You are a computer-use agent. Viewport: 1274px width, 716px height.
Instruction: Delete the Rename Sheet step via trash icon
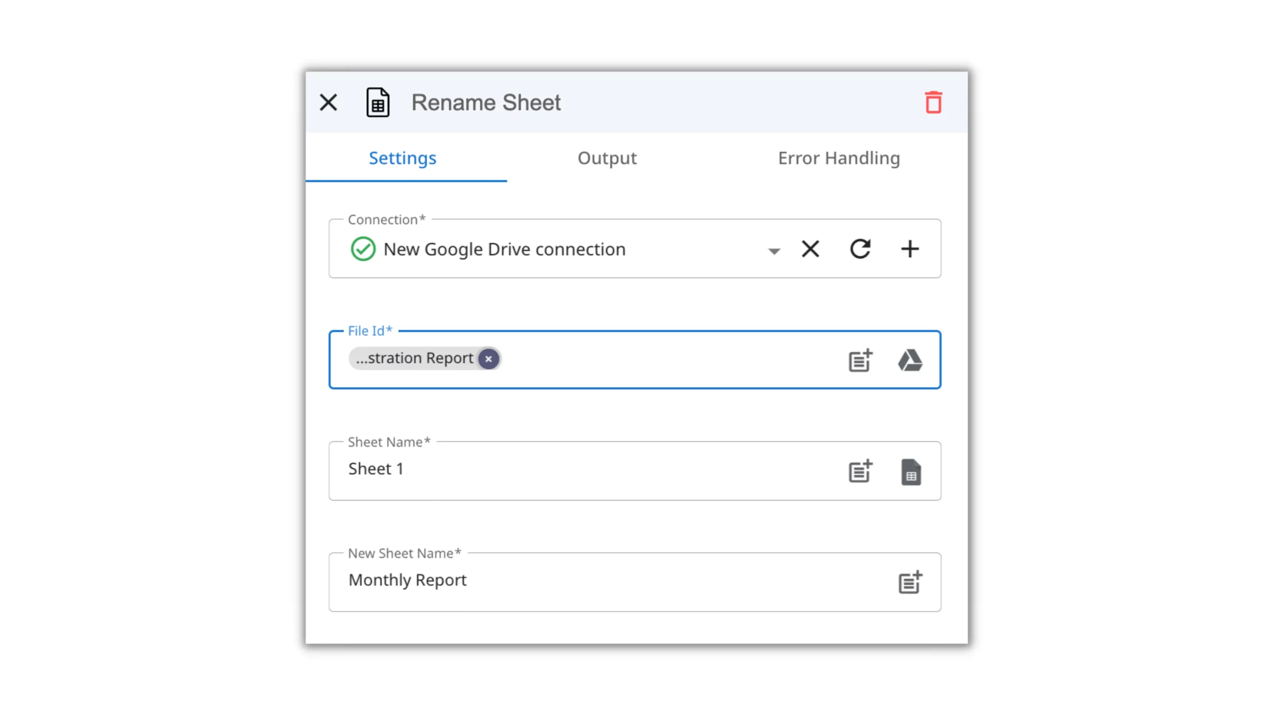click(x=933, y=102)
